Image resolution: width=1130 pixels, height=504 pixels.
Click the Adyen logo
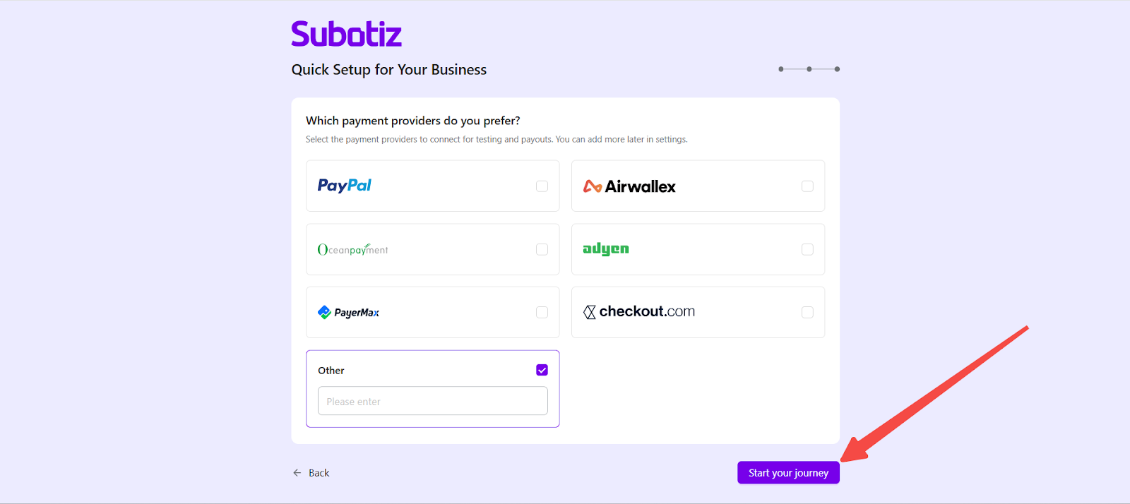[x=605, y=248]
